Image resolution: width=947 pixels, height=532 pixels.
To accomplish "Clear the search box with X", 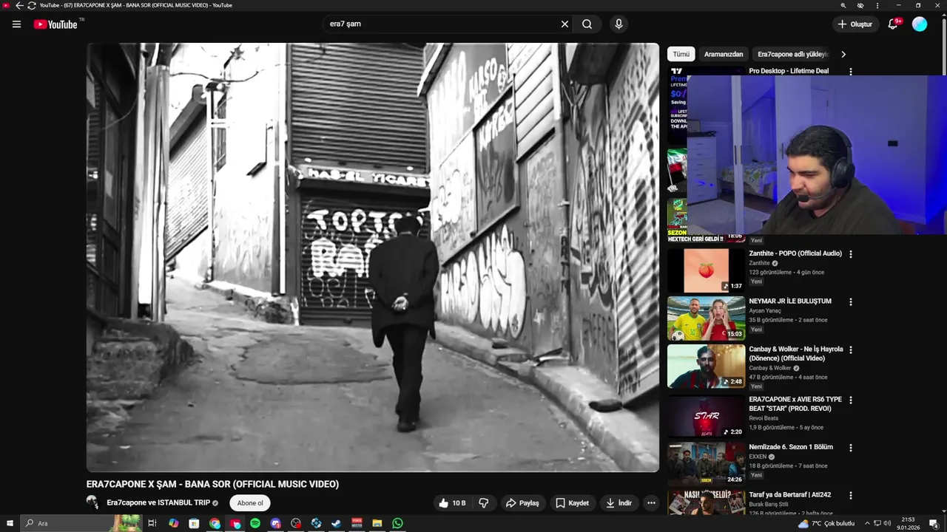I will coord(565,24).
